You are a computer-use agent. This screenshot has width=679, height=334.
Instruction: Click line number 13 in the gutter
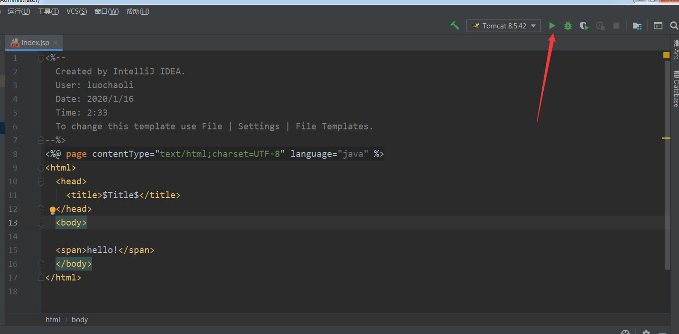(x=13, y=223)
